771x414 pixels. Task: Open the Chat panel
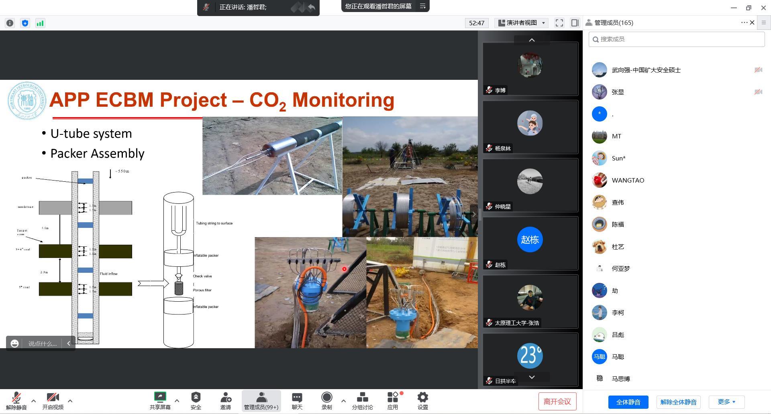click(x=297, y=401)
